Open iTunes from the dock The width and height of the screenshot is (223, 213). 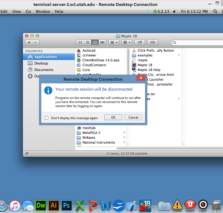15,206
